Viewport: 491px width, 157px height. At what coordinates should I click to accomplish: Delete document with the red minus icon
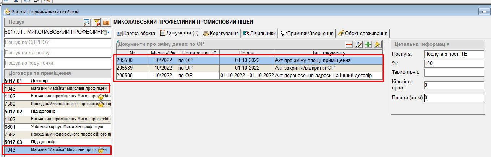(349, 44)
